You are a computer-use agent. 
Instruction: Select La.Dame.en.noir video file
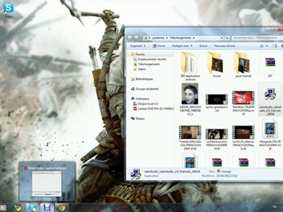(217, 139)
